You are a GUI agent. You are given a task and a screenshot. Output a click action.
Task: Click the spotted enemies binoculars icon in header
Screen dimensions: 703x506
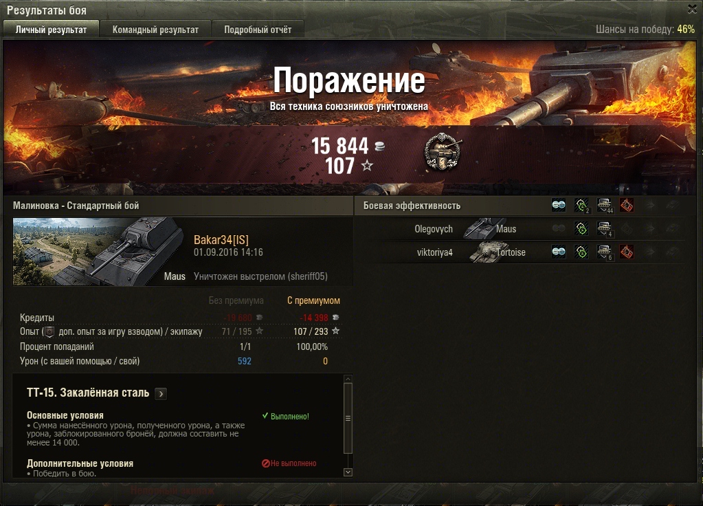559,205
